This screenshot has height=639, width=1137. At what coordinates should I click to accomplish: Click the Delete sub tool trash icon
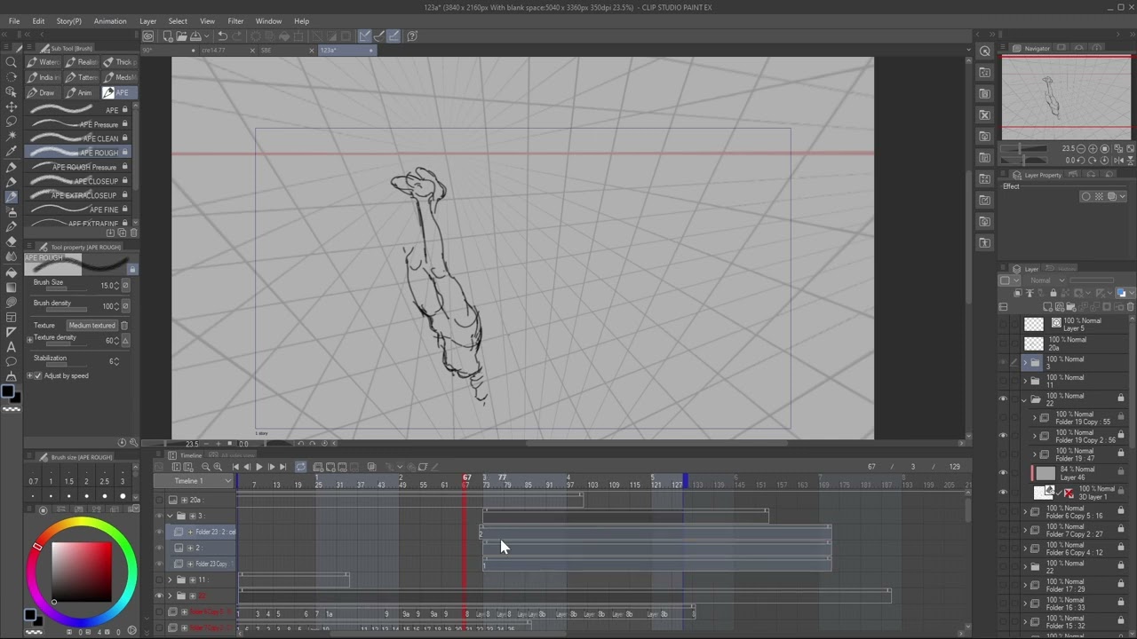134,233
